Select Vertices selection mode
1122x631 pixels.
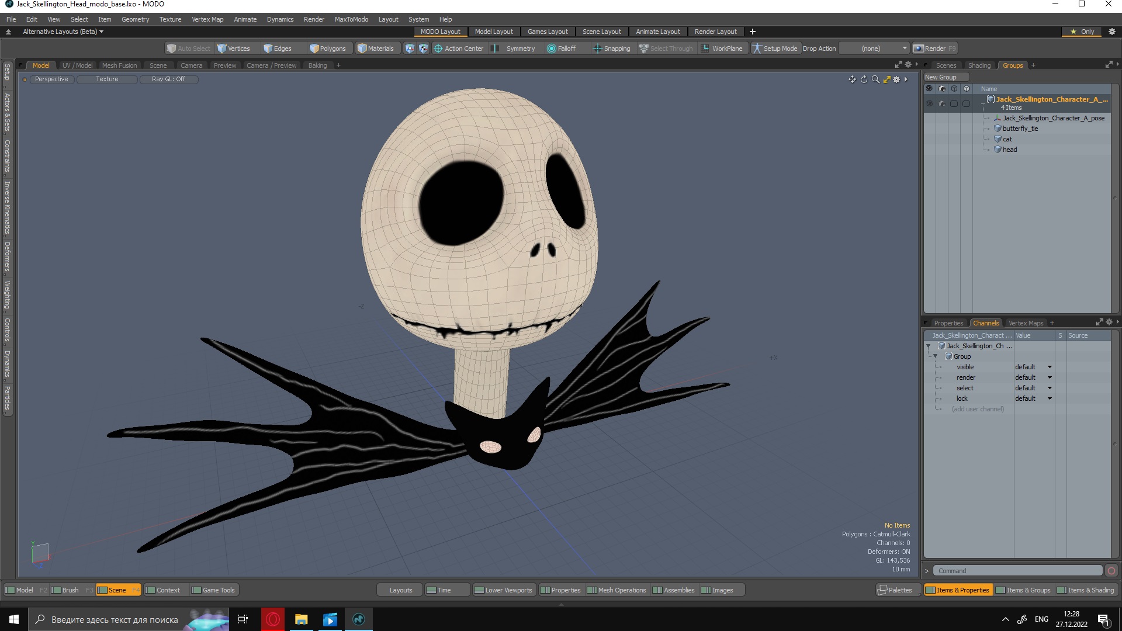[x=233, y=48]
